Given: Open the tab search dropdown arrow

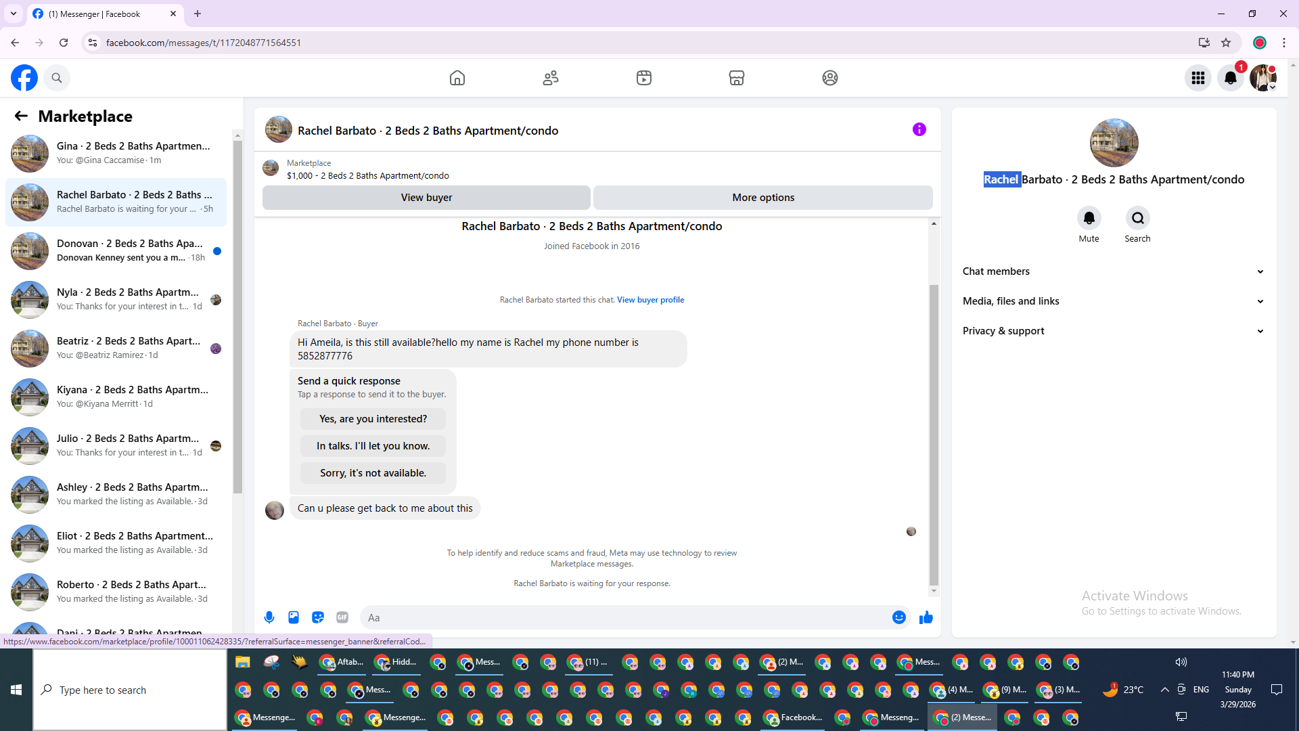Looking at the screenshot, I should click(x=14, y=14).
